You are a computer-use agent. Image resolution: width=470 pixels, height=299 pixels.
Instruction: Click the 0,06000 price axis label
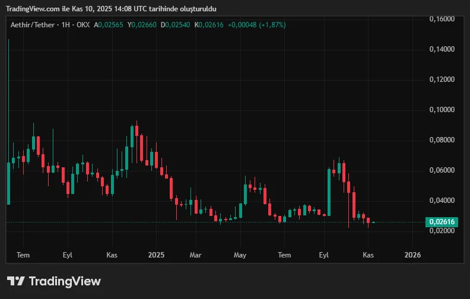point(442,170)
